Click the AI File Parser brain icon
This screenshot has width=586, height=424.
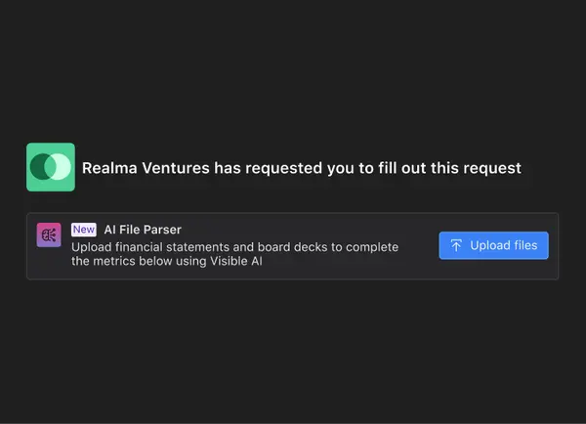[49, 235]
